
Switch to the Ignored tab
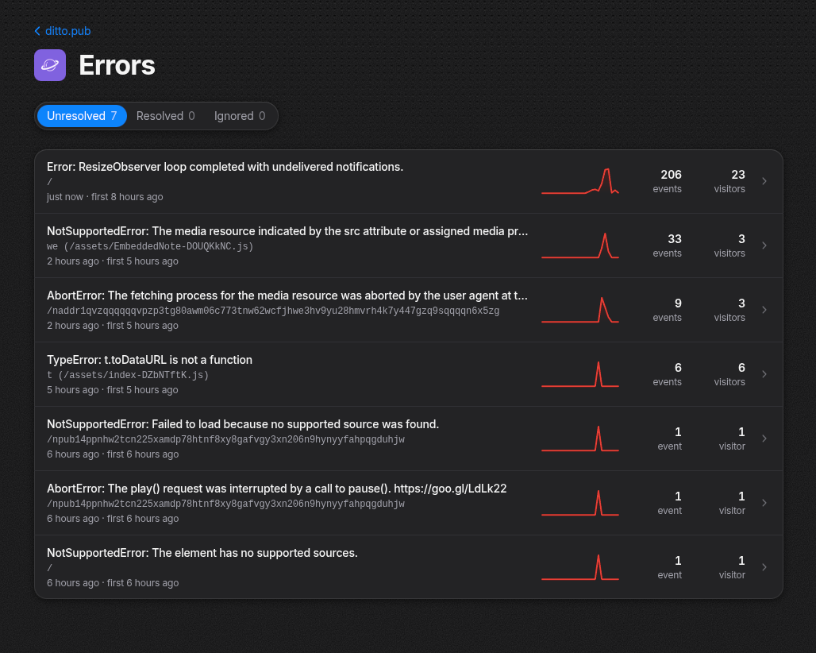tap(240, 116)
